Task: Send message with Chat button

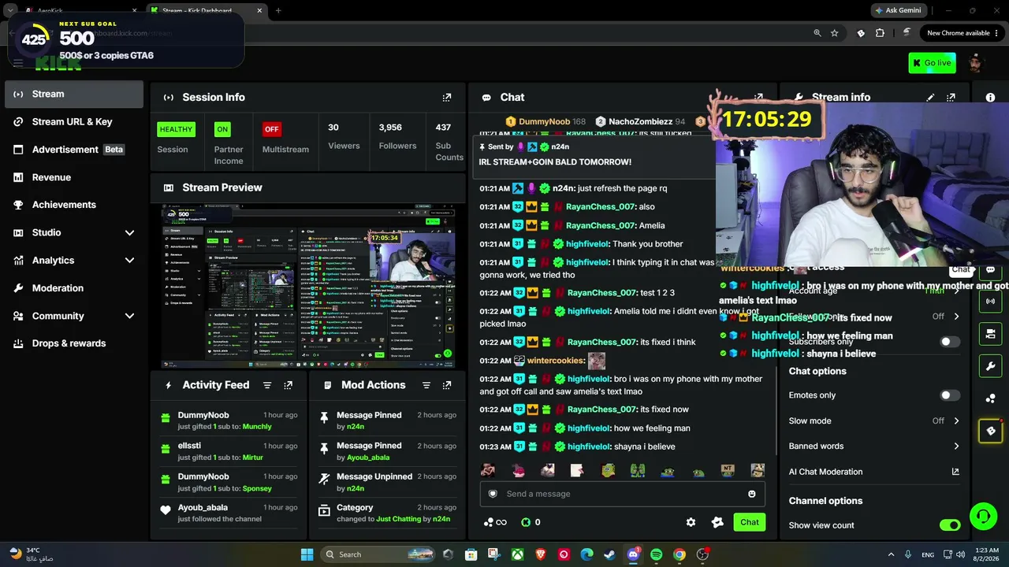Action: point(750,522)
